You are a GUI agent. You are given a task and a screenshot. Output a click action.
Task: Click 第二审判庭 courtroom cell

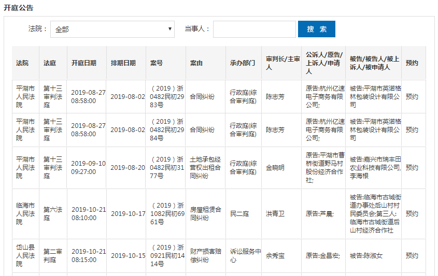(53, 256)
